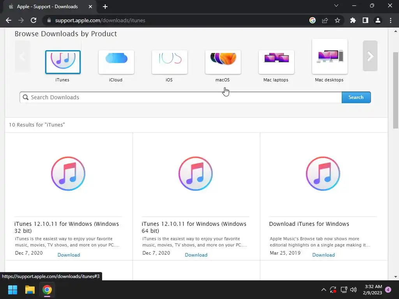Show hidden system tray icons
The height and width of the screenshot is (299, 399).
coord(324,290)
